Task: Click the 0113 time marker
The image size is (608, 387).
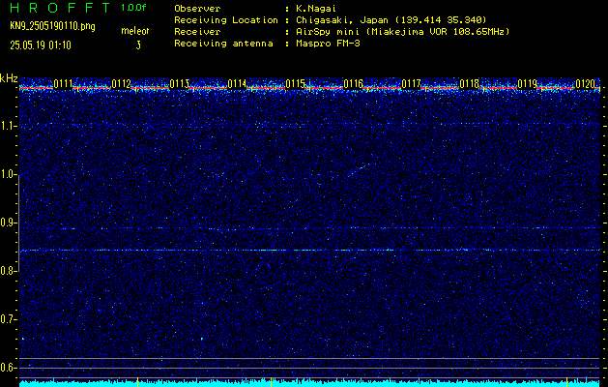Action: click(179, 83)
